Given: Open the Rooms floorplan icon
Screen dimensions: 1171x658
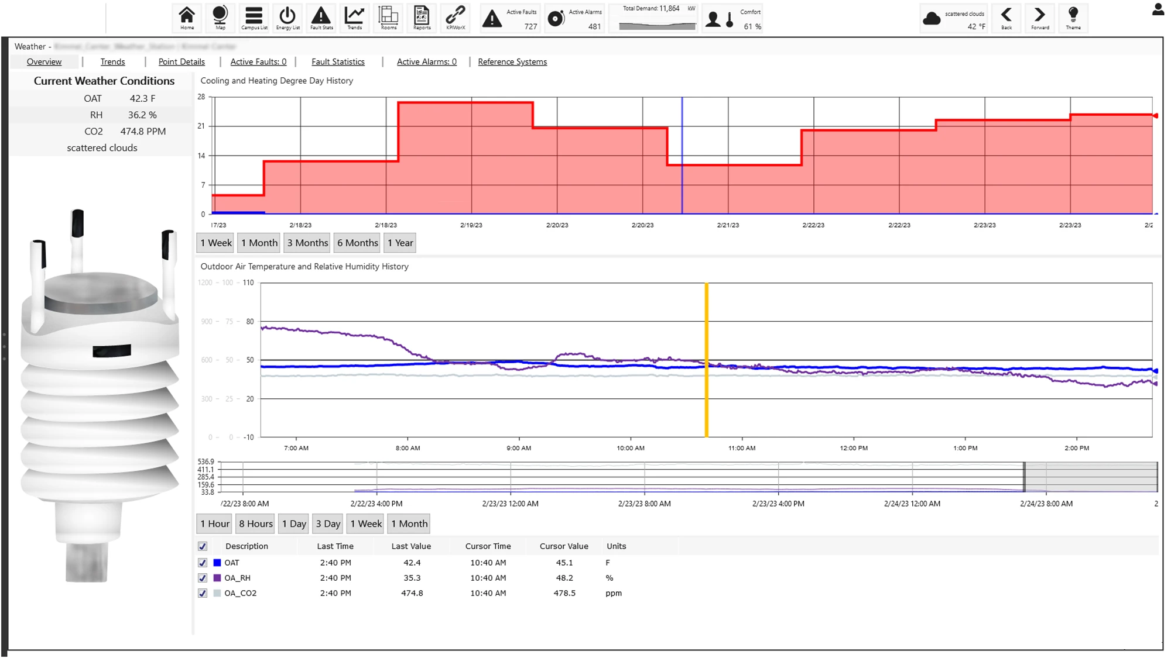Looking at the screenshot, I should (388, 18).
